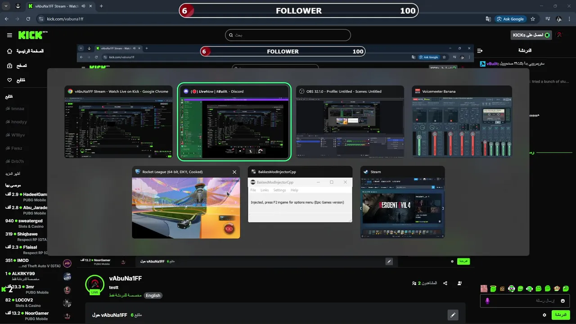Click the share stream icon
The height and width of the screenshot is (324, 576).
[445, 283]
